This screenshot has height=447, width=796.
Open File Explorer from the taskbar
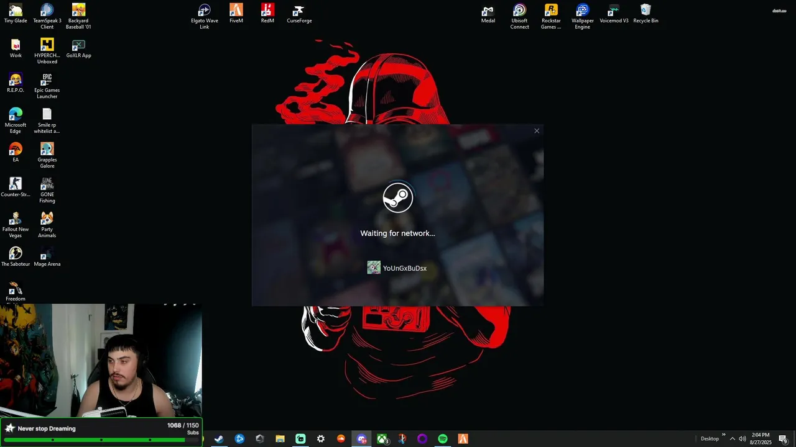click(x=280, y=439)
